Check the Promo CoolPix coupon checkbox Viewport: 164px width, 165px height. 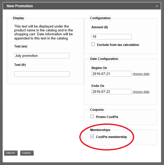[92, 116]
